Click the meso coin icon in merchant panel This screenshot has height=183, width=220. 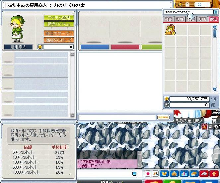pyautogui.click(x=40, y=47)
